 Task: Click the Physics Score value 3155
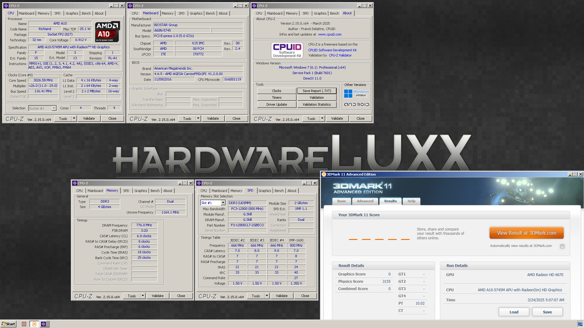(386, 282)
